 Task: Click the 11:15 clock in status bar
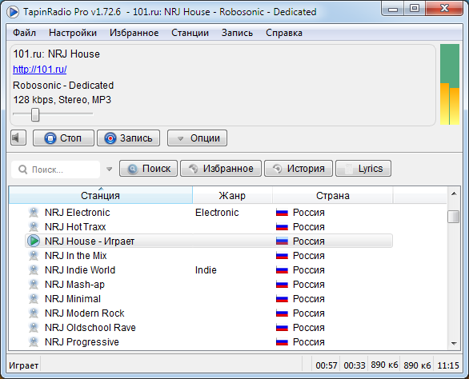(448, 365)
